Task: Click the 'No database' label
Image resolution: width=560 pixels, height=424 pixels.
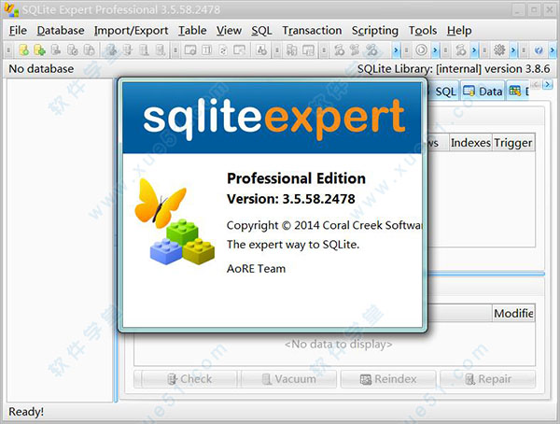Action: point(41,68)
